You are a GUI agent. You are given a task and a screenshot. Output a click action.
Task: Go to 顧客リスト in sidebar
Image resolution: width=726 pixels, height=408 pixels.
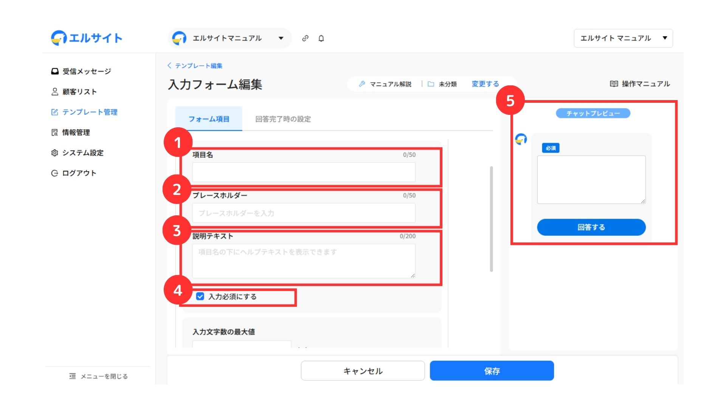point(74,92)
